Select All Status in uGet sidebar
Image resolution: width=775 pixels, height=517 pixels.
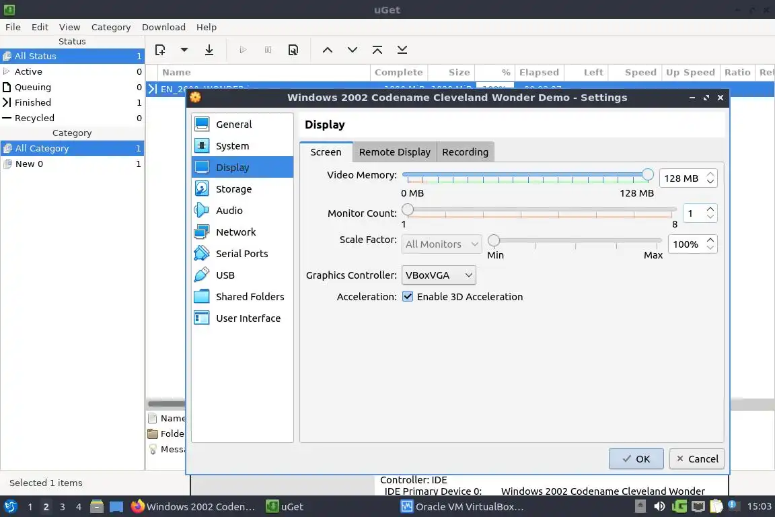coord(72,56)
